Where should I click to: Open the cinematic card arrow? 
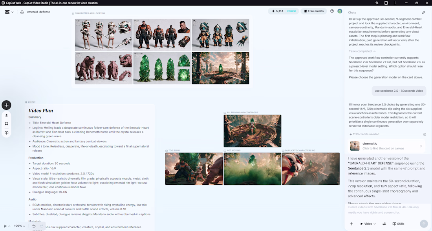421,146
